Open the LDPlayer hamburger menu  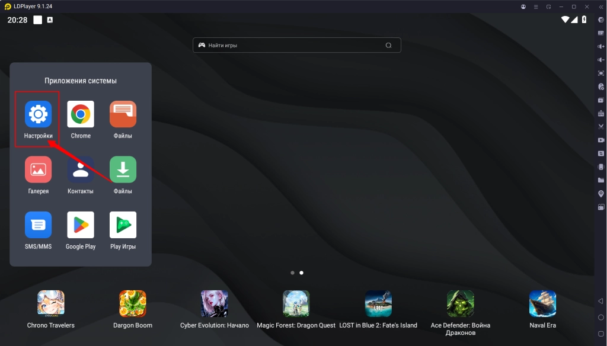[536, 7]
